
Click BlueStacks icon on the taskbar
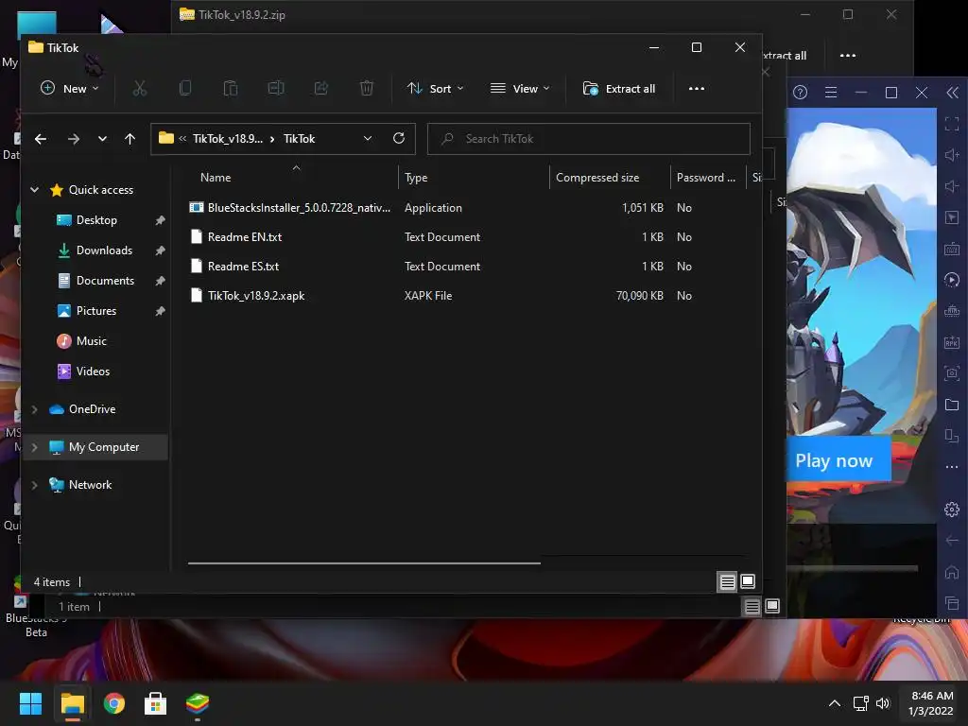click(198, 703)
